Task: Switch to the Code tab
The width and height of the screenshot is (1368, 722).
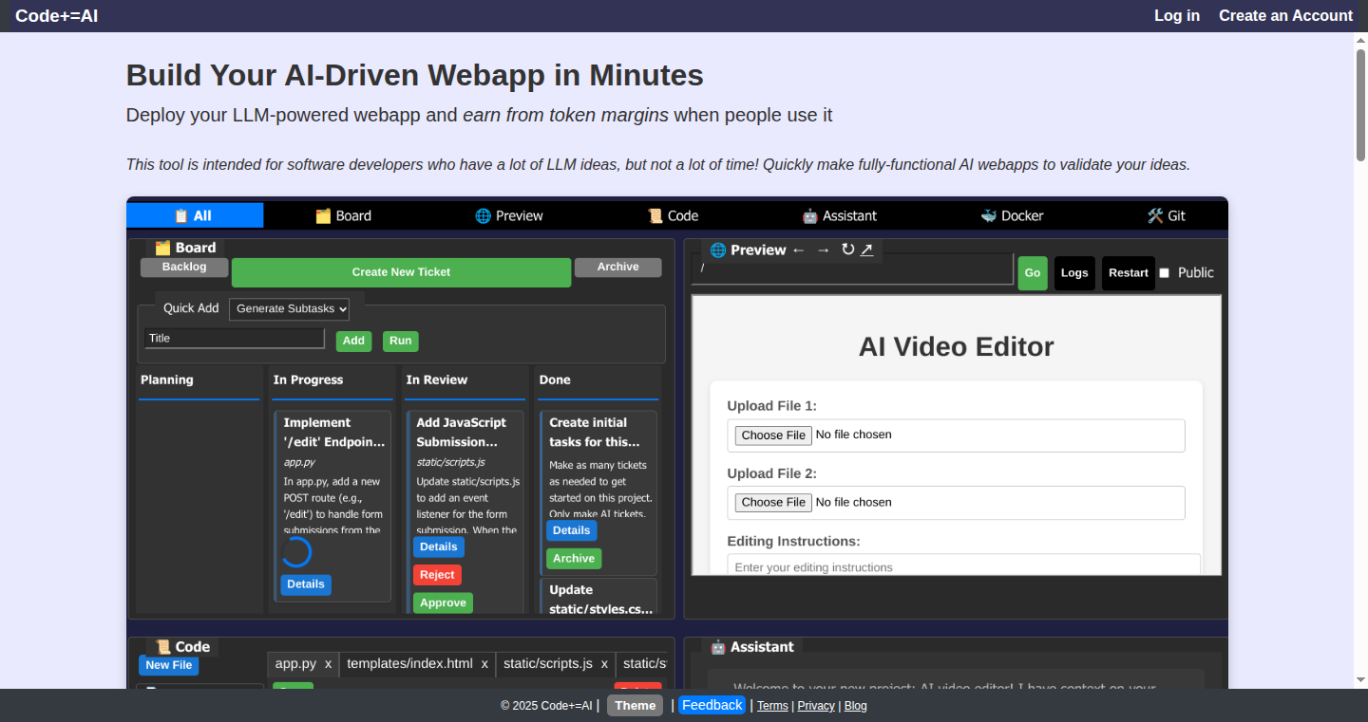Action: (x=673, y=215)
